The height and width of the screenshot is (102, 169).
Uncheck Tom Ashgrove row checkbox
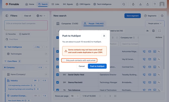click(58, 90)
